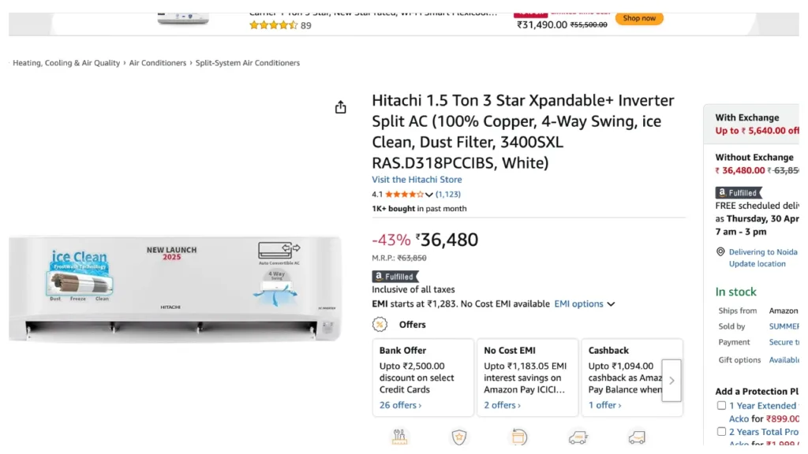Screen dimensions: 808x454
Task: Click the Amazon delivered van icon
Action: (x=637, y=437)
